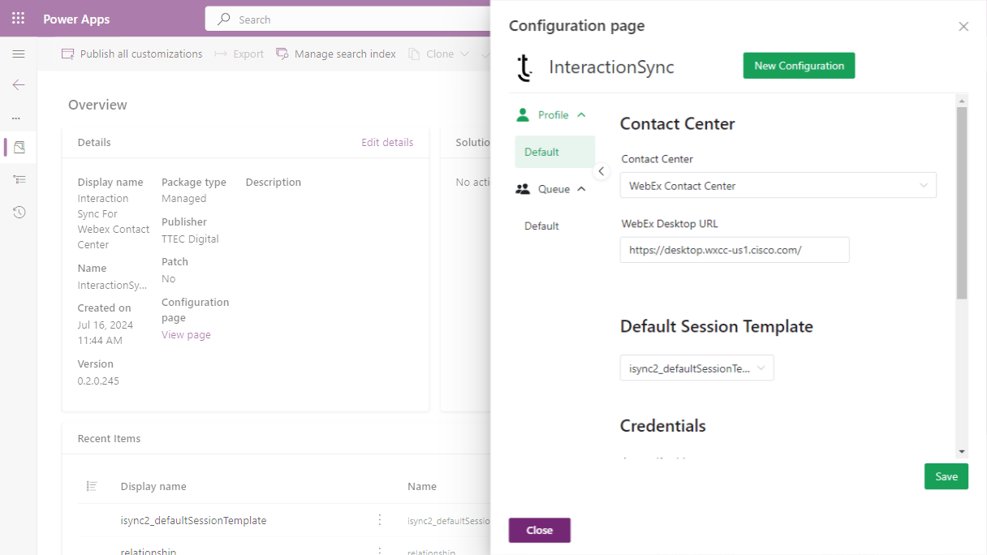Select Default under Profile
This screenshot has width=987, height=555.
[555, 152]
